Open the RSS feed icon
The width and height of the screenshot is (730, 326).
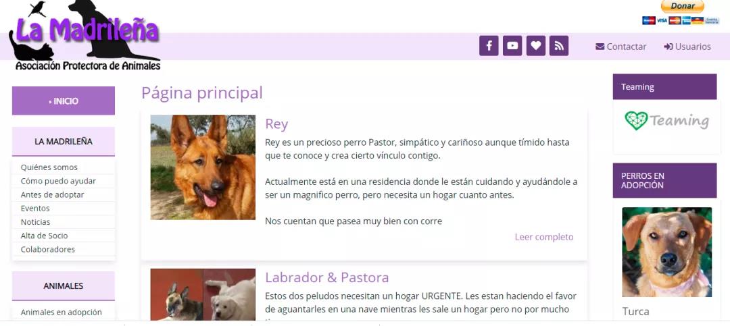(x=559, y=46)
